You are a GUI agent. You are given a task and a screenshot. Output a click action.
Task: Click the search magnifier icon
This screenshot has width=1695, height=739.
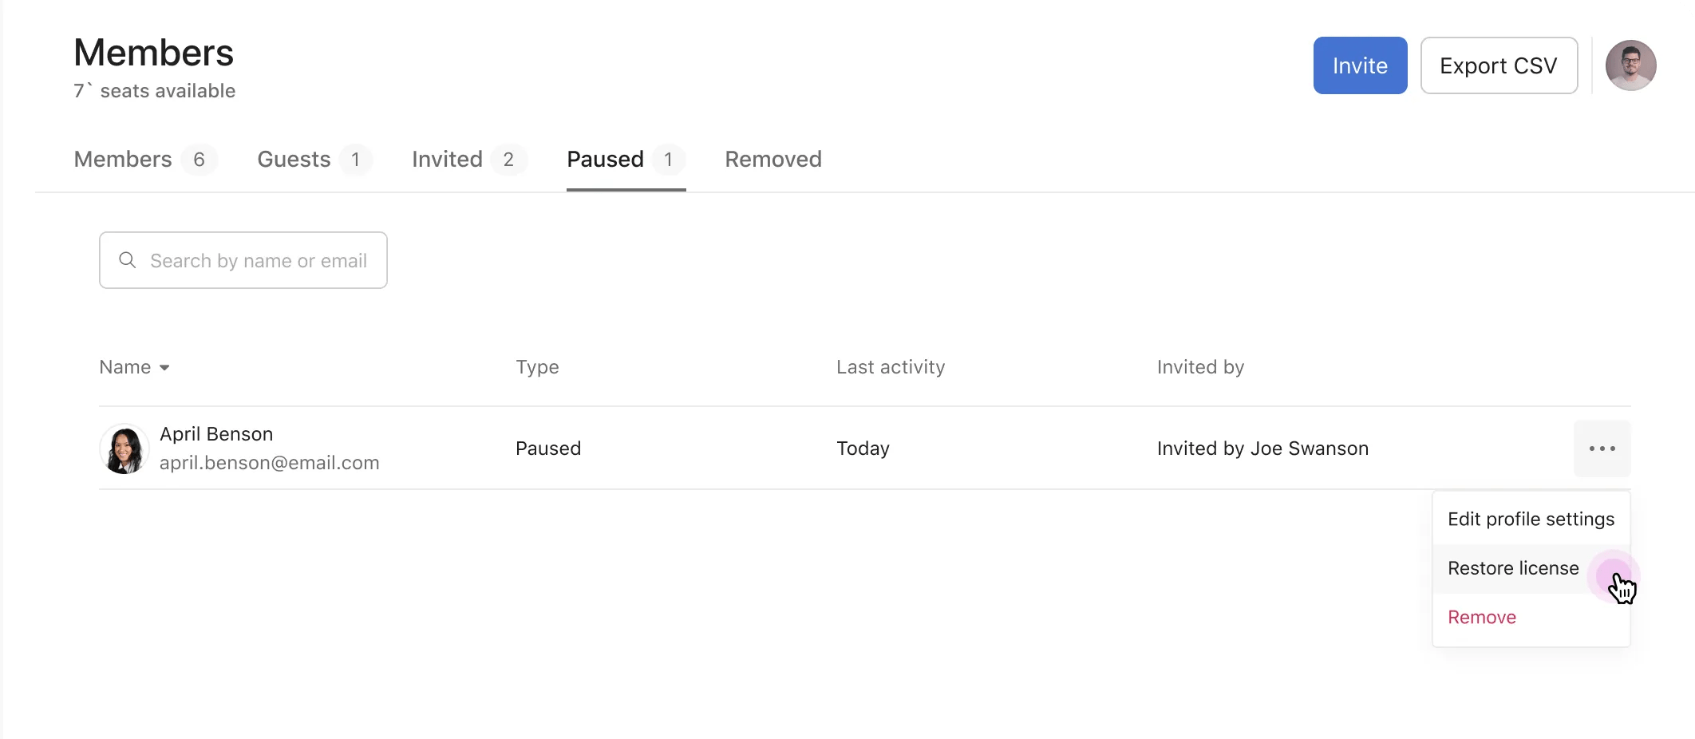click(127, 260)
